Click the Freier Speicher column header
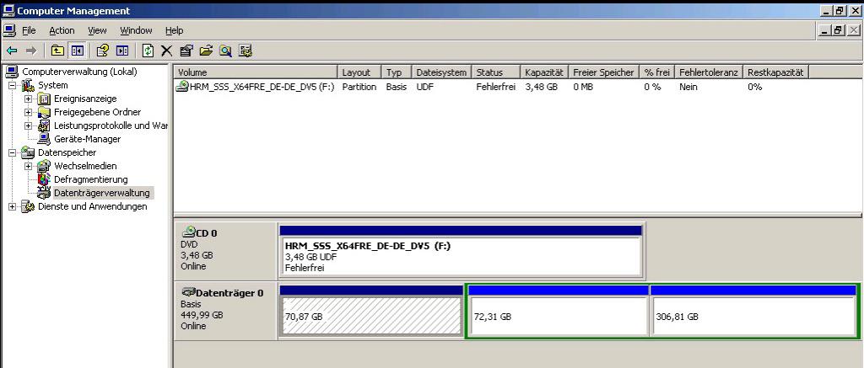 (604, 72)
